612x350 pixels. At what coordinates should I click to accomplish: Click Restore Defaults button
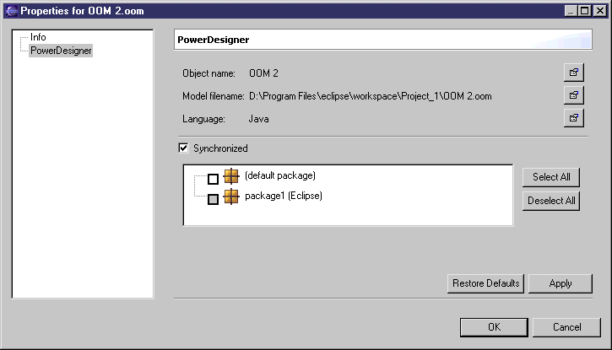click(x=485, y=283)
